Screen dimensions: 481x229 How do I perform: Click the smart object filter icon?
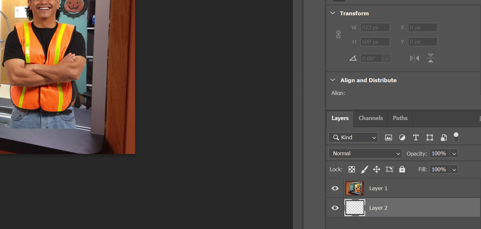443,138
